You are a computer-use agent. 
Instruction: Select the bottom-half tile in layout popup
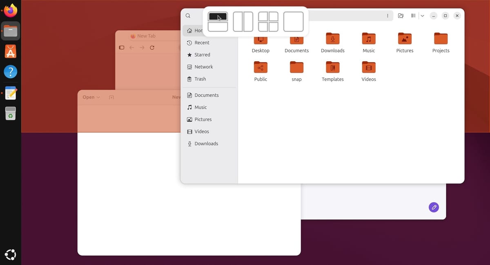coord(218,26)
